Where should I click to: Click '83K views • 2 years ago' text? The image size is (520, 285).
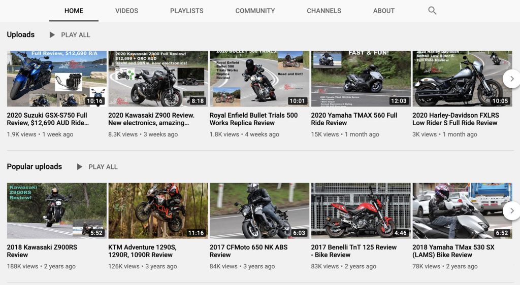point(344,266)
